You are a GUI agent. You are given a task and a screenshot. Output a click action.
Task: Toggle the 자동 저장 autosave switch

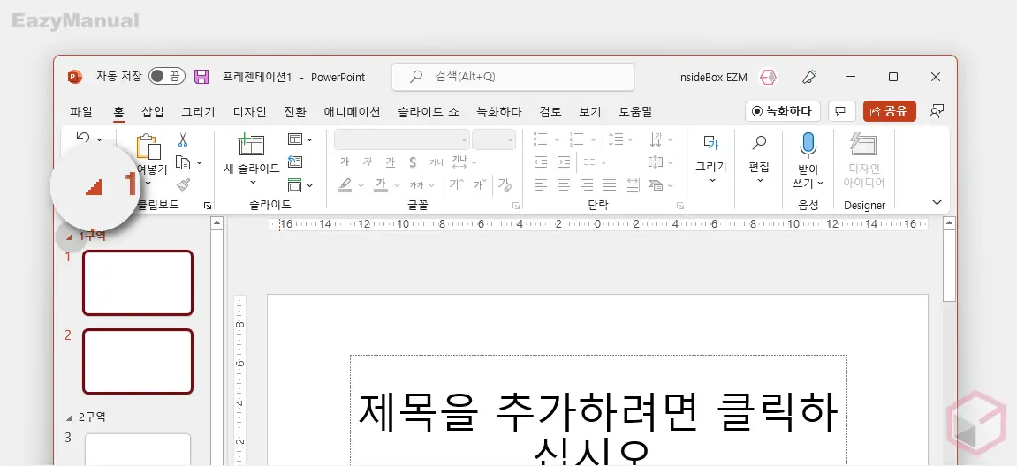167,77
